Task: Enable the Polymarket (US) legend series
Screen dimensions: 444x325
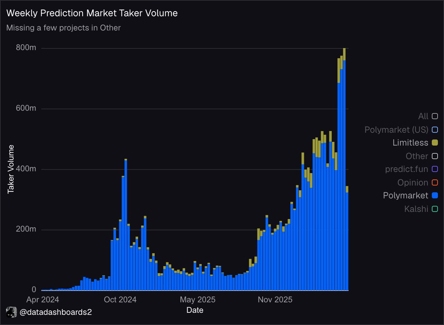Action: pos(435,130)
